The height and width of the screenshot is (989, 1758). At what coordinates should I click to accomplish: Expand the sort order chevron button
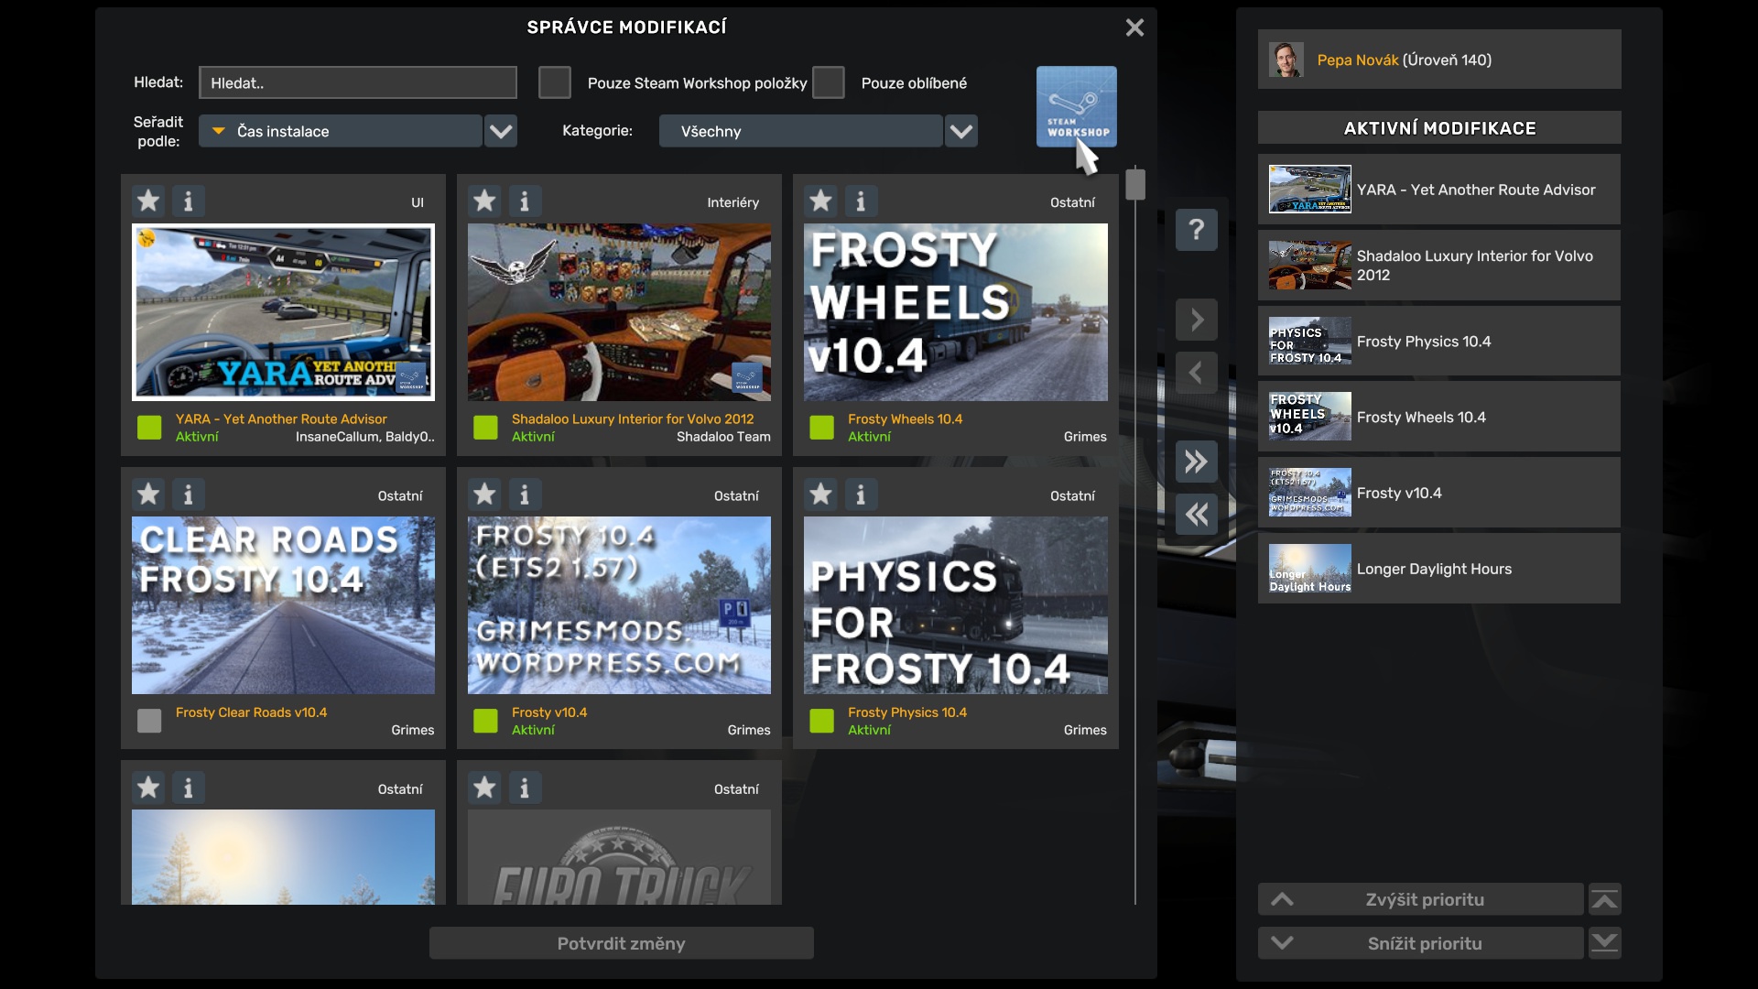click(501, 131)
